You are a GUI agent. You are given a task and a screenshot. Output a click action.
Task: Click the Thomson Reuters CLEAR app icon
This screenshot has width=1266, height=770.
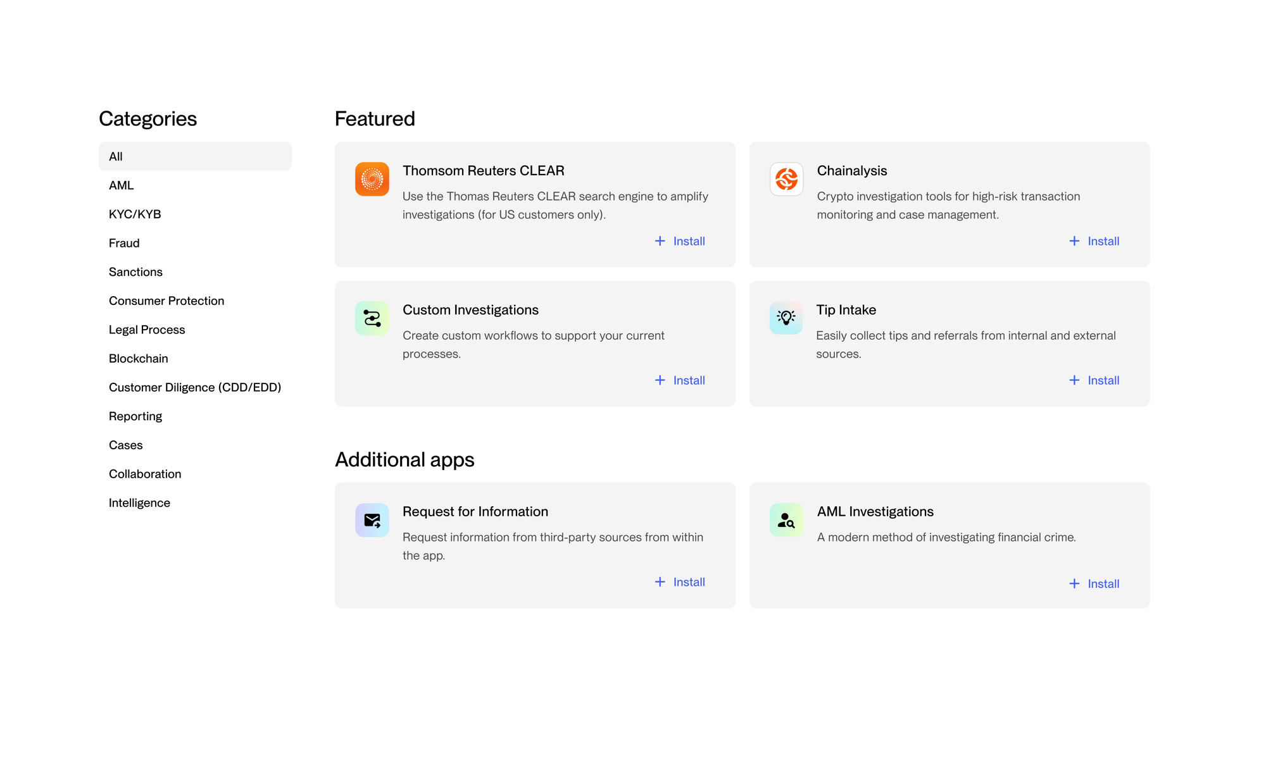click(x=372, y=179)
